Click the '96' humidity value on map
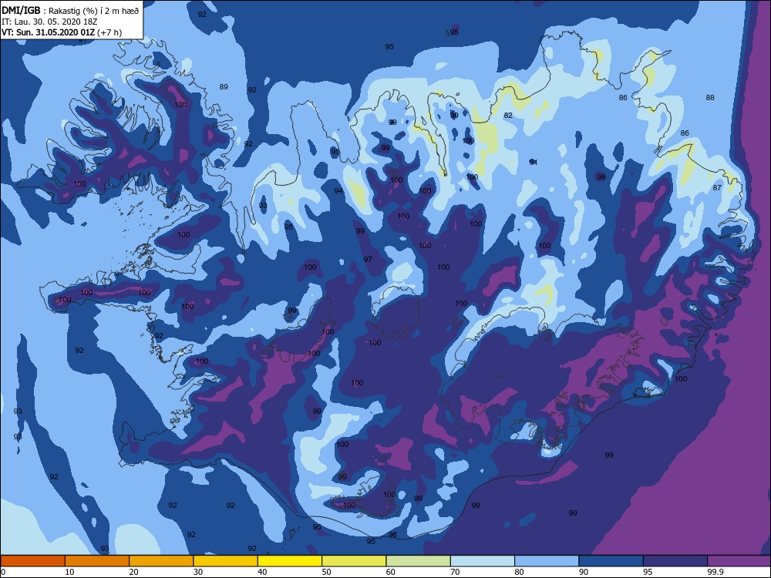The width and height of the screenshot is (771, 578). (x=392, y=535)
